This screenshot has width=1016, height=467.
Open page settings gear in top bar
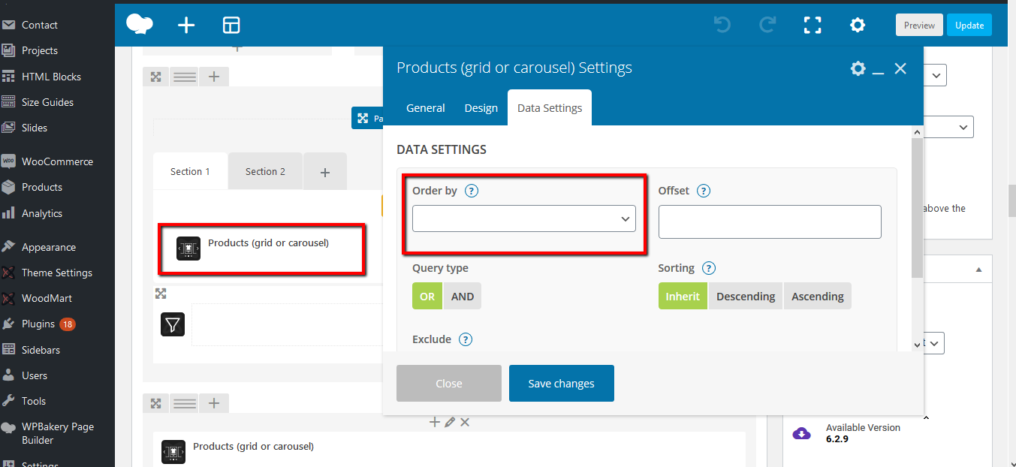[858, 26]
